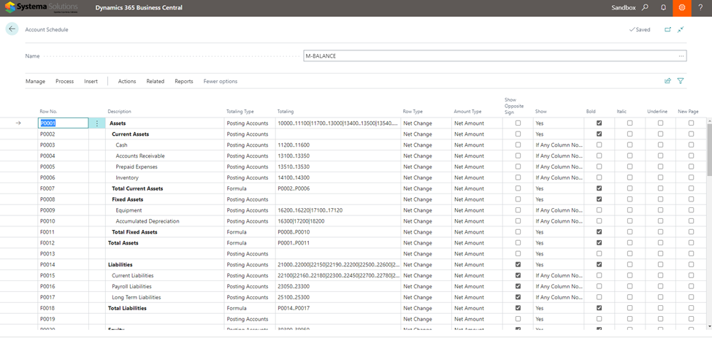This screenshot has width=712, height=338.
Task: Open the Related menu
Action: click(155, 81)
